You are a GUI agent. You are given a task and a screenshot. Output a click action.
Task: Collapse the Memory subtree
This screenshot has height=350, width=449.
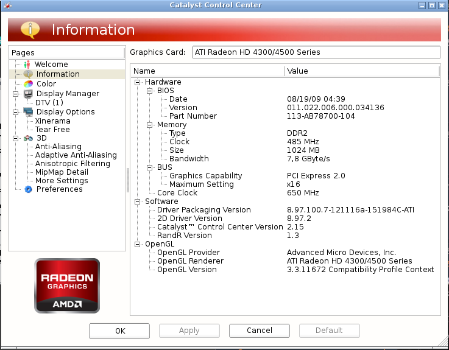(149, 125)
